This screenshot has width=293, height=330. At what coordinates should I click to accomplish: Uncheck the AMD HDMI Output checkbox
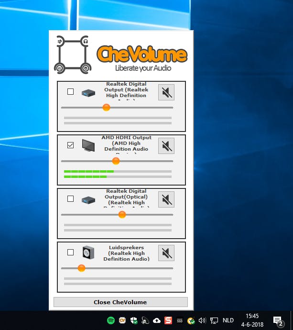70,145
